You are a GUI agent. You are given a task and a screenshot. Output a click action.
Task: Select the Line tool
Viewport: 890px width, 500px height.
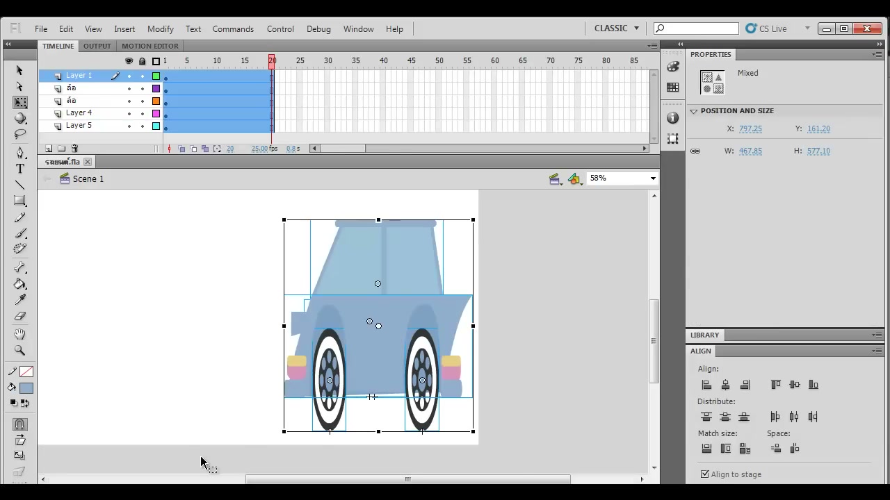19,185
